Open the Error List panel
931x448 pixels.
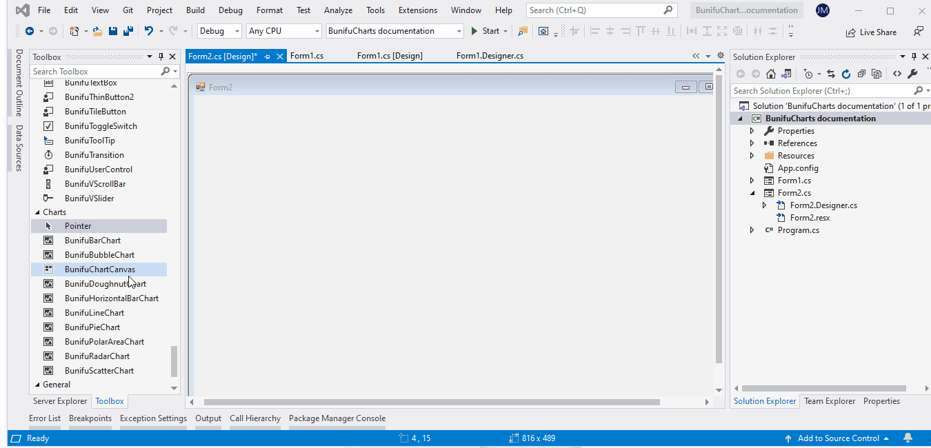(45, 418)
